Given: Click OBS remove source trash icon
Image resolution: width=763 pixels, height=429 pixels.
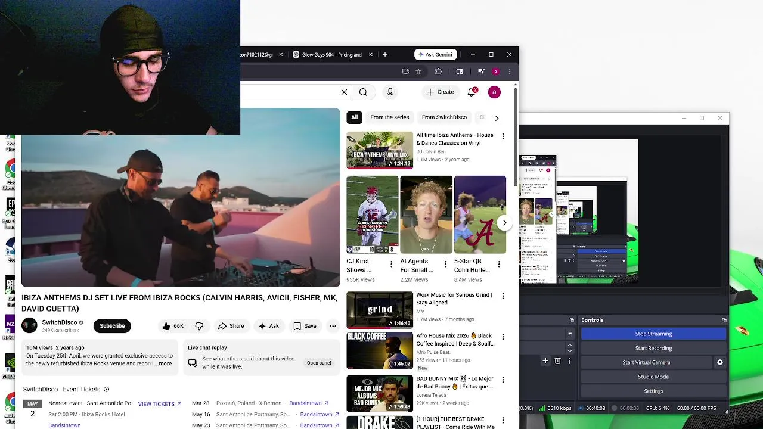Looking at the screenshot, I should pos(557,360).
